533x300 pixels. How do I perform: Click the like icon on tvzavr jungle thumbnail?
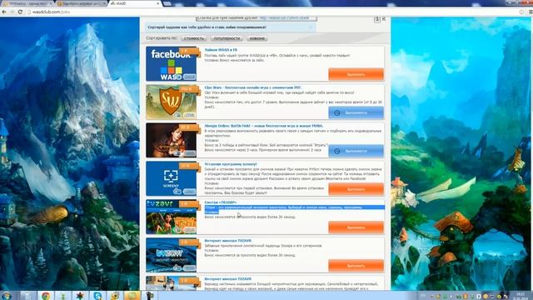pos(177,230)
